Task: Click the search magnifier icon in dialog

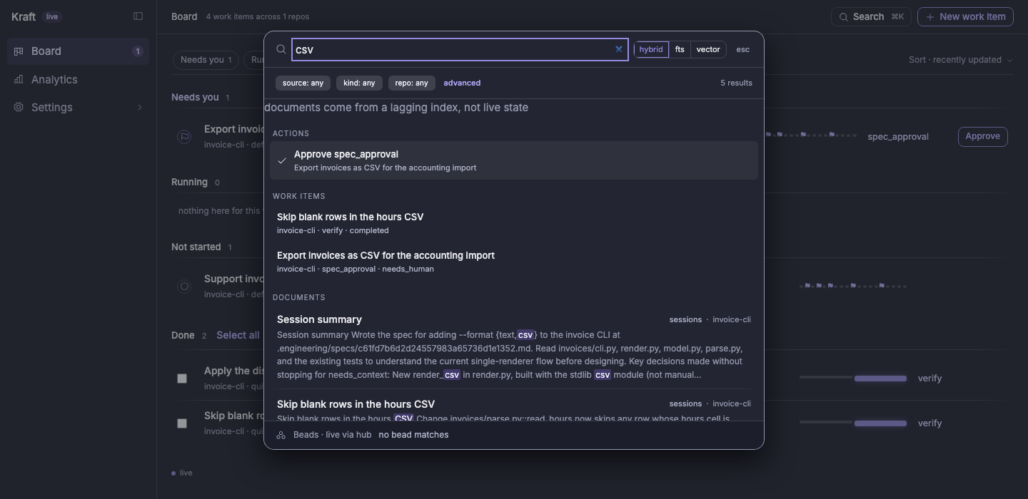Action: pos(281,49)
